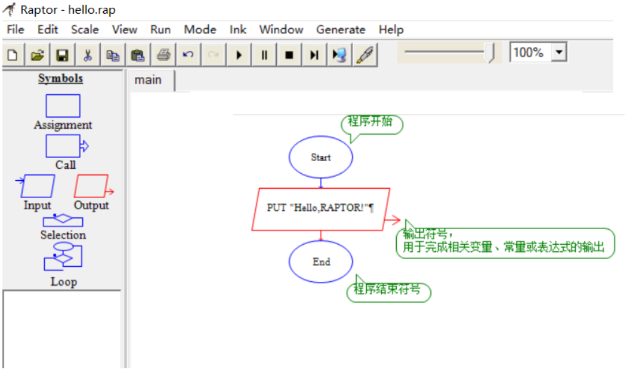
Task: Open the View menu
Action: click(124, 29)
